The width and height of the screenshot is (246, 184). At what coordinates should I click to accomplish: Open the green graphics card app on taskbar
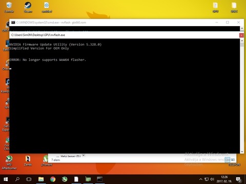(88, 179)
